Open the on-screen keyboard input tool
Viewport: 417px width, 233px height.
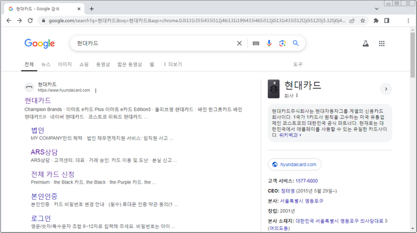click(256, 43)
